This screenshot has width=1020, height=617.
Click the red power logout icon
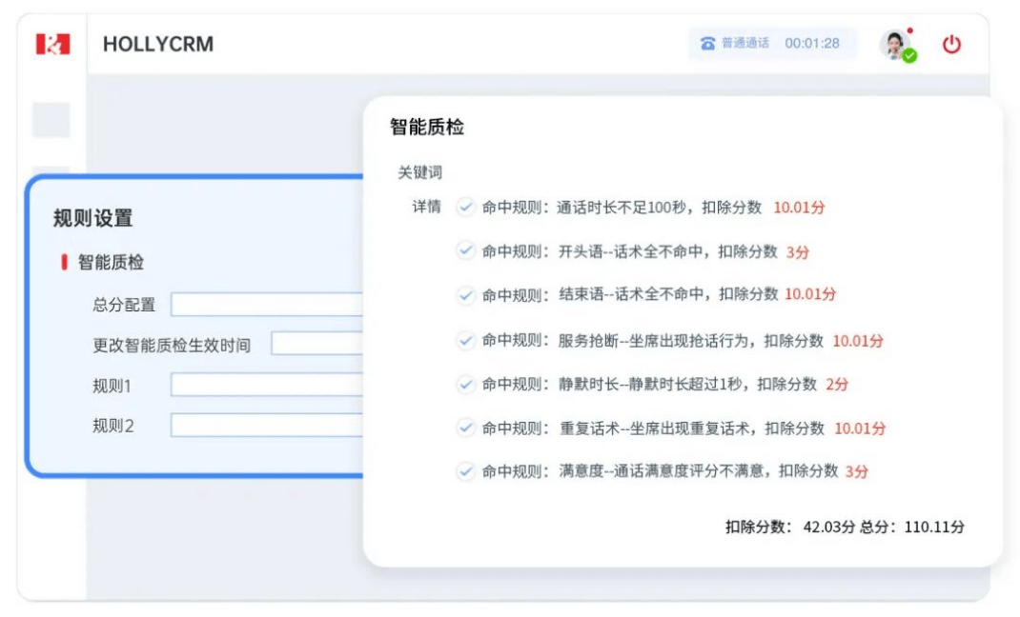tap(951, 44)
